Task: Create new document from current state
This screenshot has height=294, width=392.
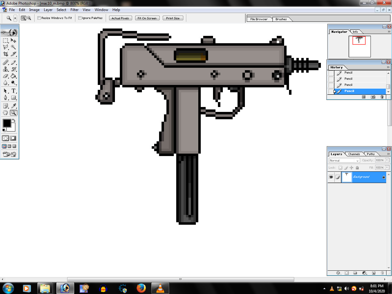Action: pyautogui.click(x=364, y=97)
